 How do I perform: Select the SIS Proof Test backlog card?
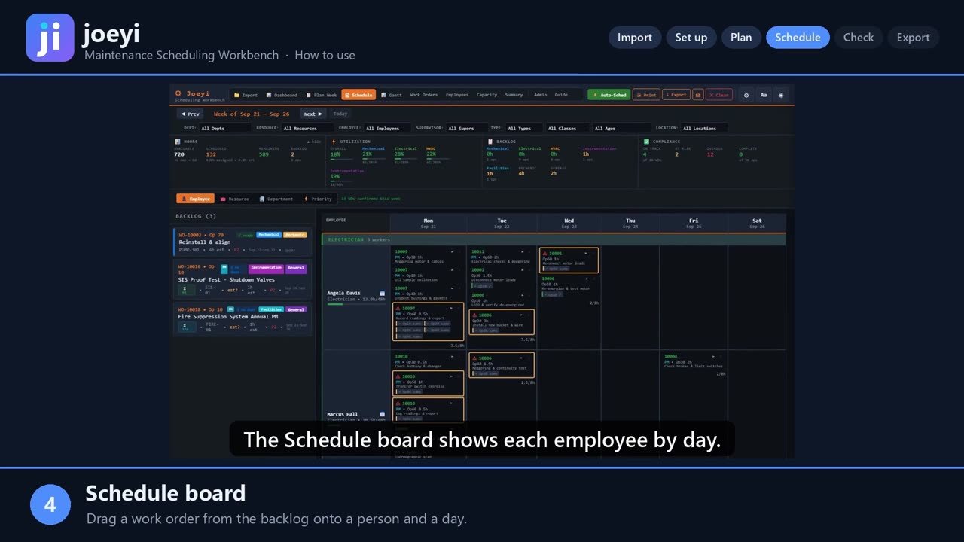click(x=243, y=279)
